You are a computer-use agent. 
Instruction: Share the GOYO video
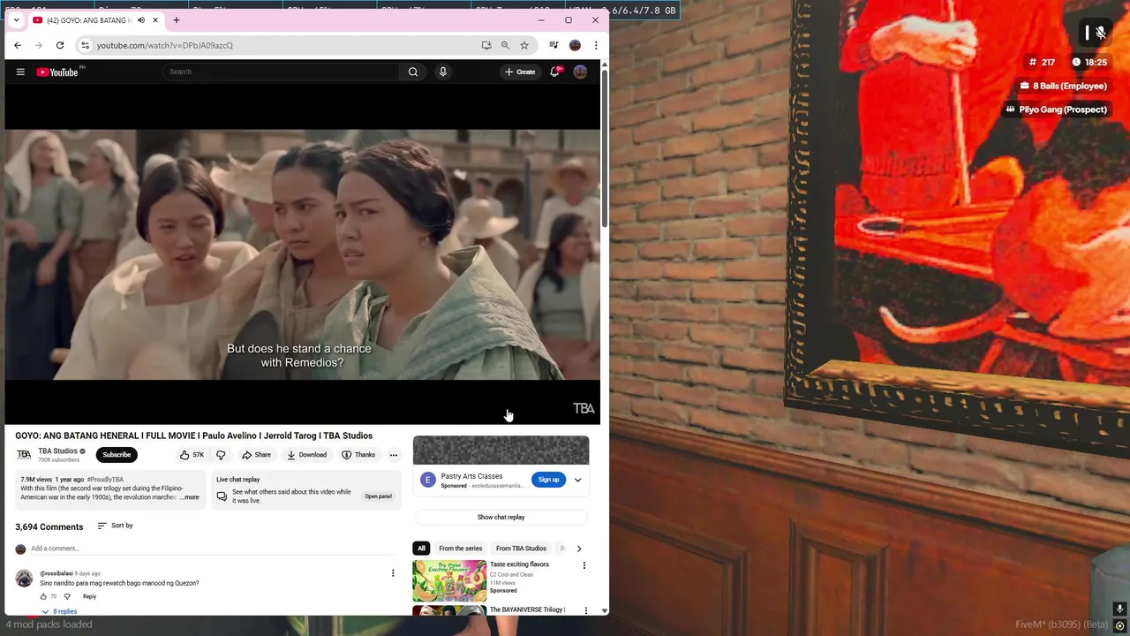coord(256,455)
